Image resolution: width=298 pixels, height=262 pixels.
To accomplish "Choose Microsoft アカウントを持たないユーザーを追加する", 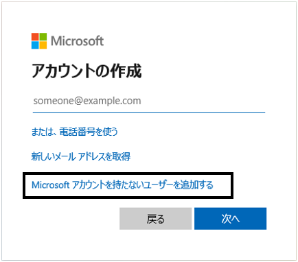I will click(122, 185).
